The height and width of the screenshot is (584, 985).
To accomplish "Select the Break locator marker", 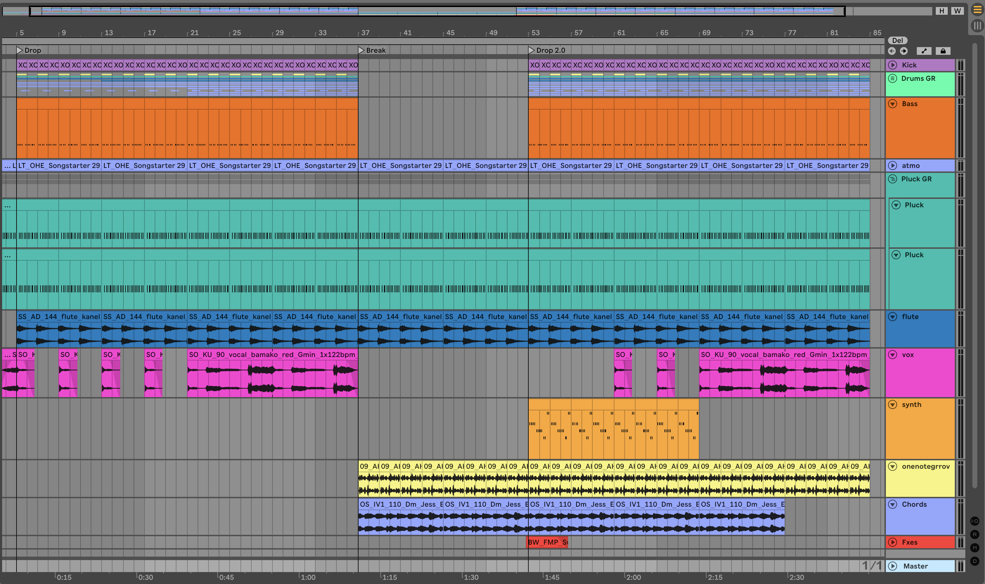I will 361,50.
